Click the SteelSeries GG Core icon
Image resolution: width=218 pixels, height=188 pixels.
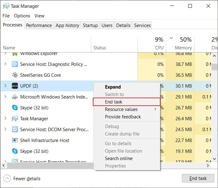tap(15, 75)
